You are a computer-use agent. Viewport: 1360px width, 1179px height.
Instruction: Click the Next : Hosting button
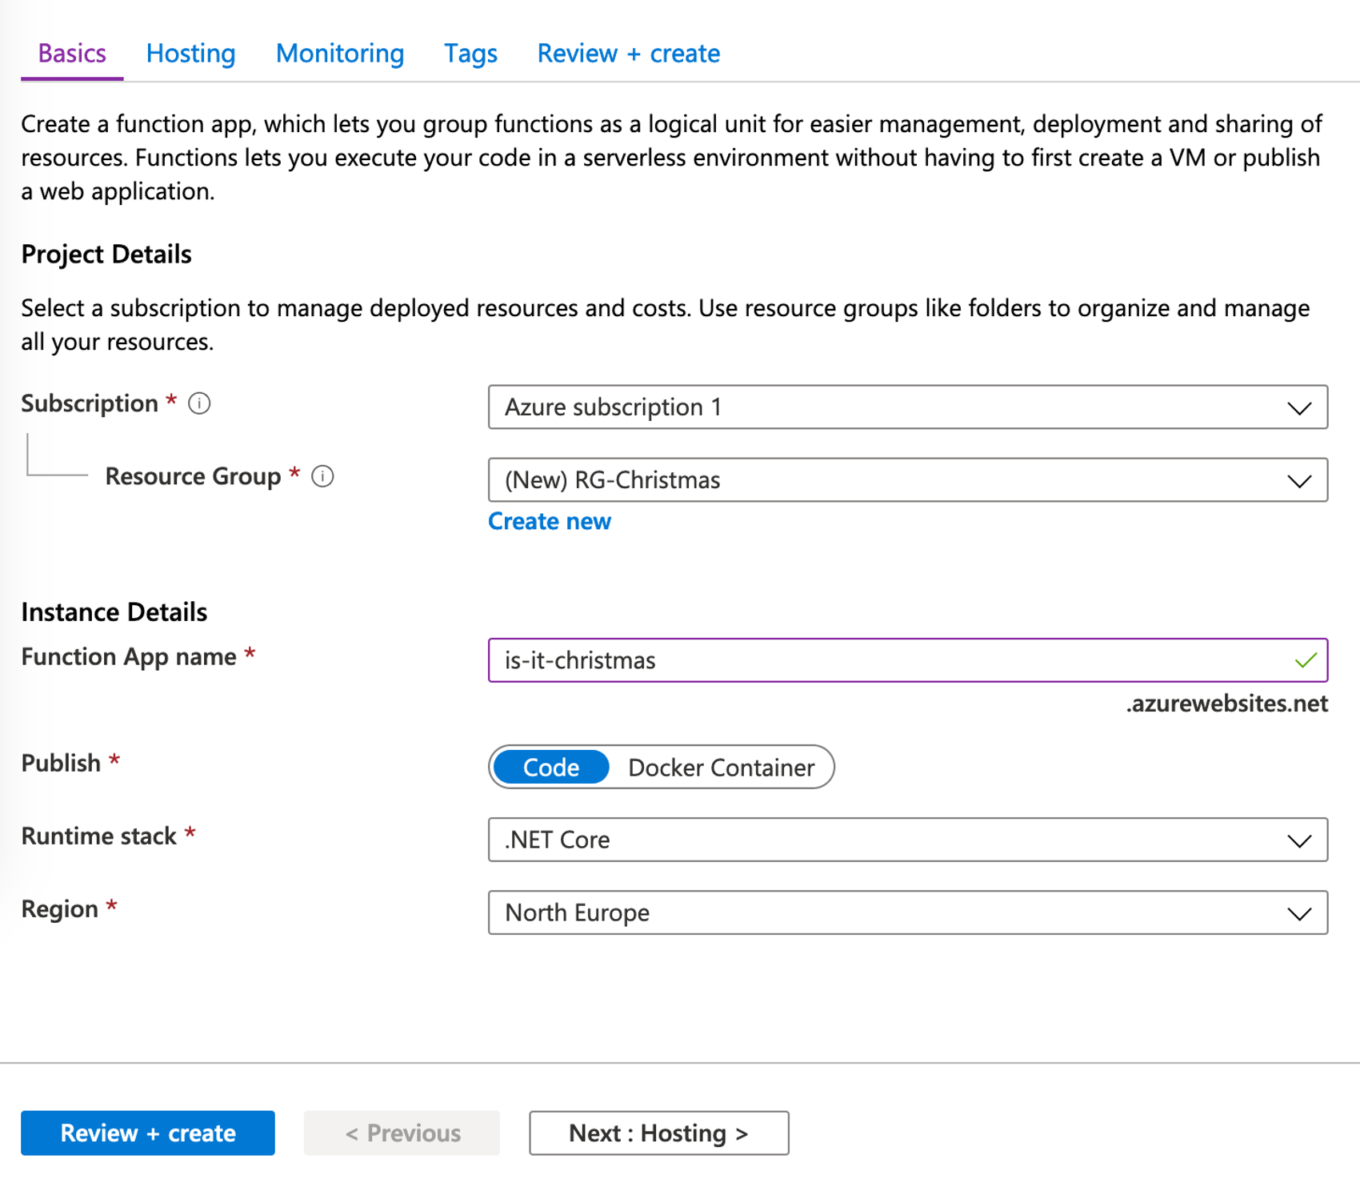658,1133
